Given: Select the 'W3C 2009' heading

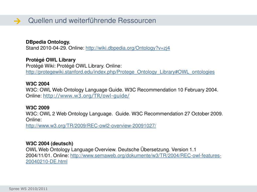Looking at the screenshot, I should pyautogui.click(x=38, y=107).
